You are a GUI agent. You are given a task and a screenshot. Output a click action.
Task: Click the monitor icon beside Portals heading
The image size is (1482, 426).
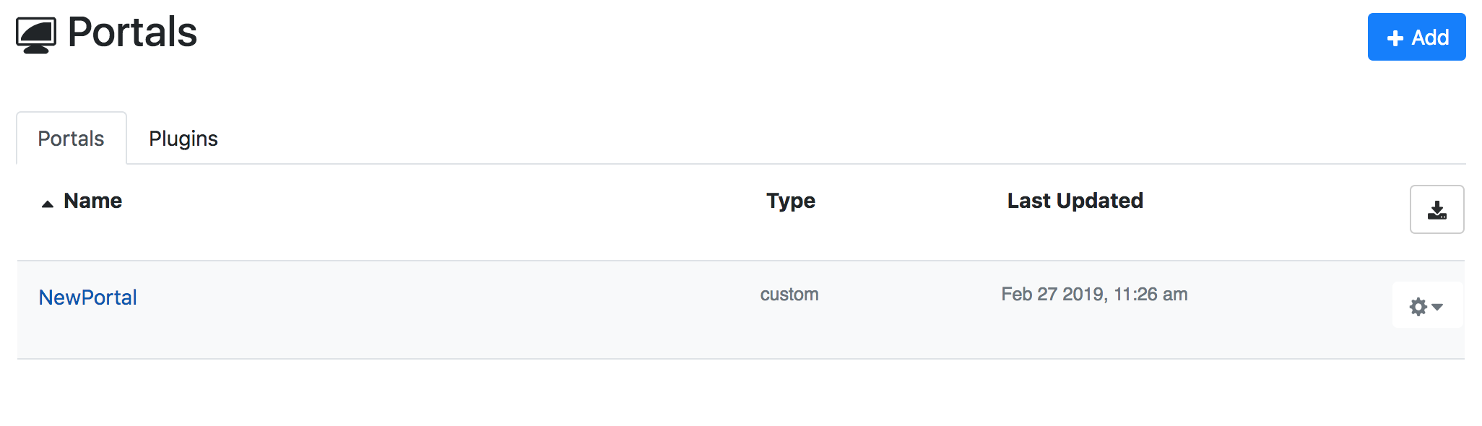click(x=36, y=35)
